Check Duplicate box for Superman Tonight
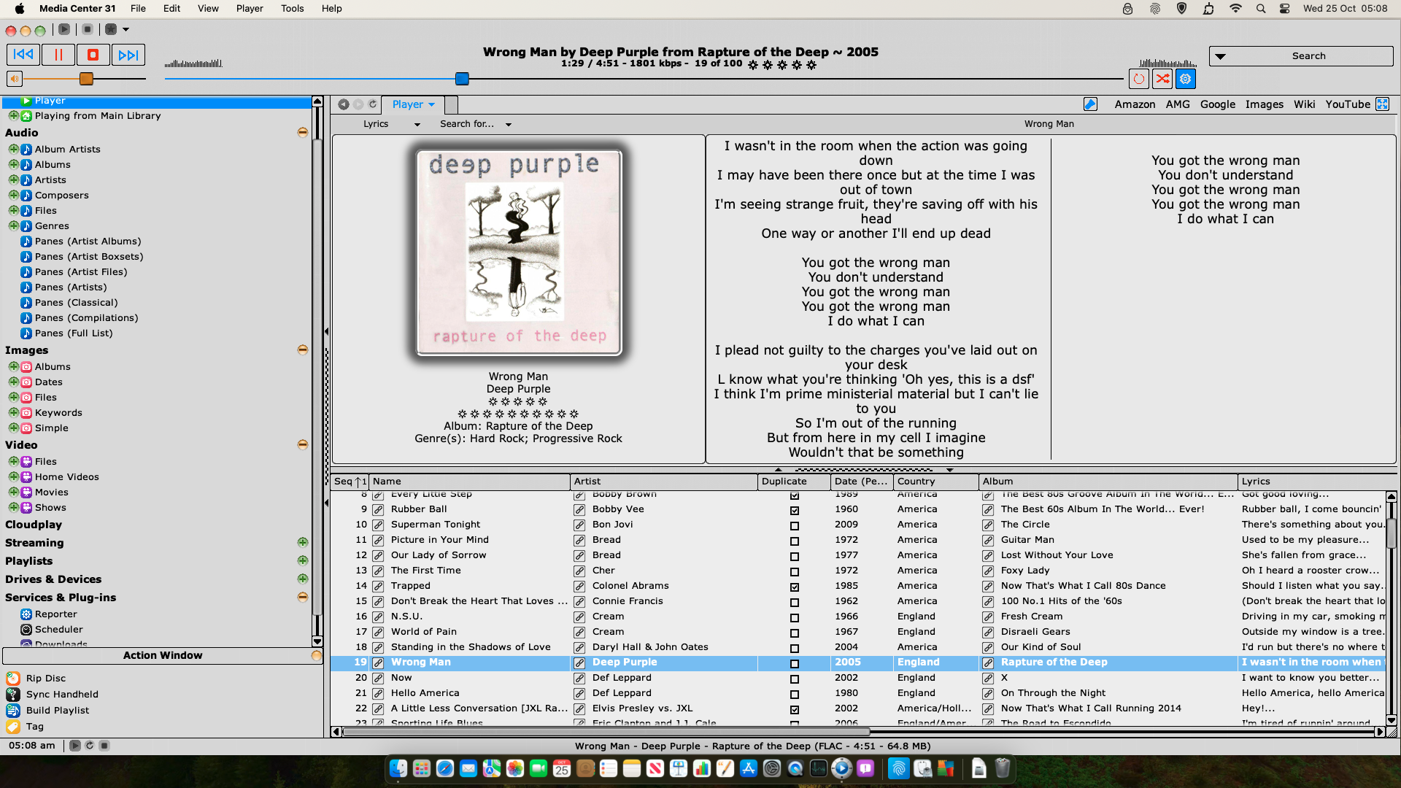Viewport: 1401px width, 788px height. click(795, 526)
